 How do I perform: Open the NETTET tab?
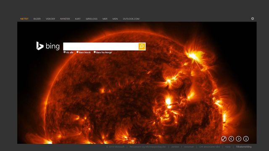[24, 19]
